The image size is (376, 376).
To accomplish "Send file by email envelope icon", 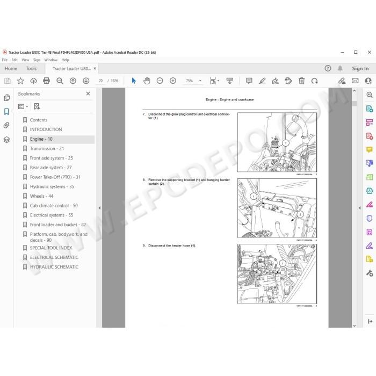I will [355, 81].
